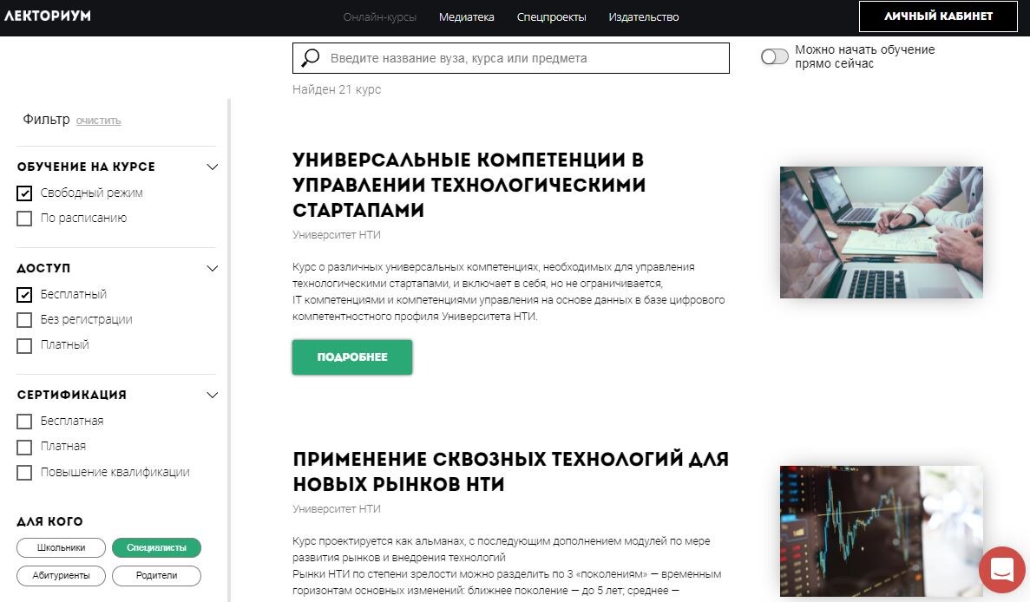Open the Универсальные компетенции course title
1030x602 pixels.
(469, 185)
